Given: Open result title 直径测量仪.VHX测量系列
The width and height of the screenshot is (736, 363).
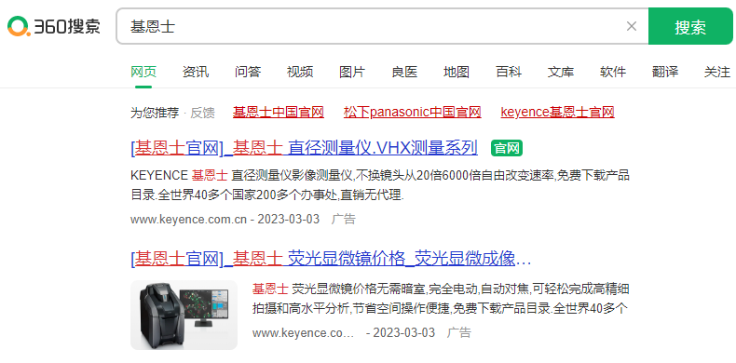Looking at the screenshot, I should pyautogui.click(x=304, y=148).
